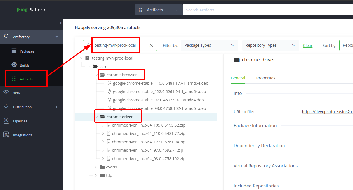Viewport: 353px width, 190px height.
Task: Open Xray in the sidebar
Action: pyautogui.click(x=17, y=93)
